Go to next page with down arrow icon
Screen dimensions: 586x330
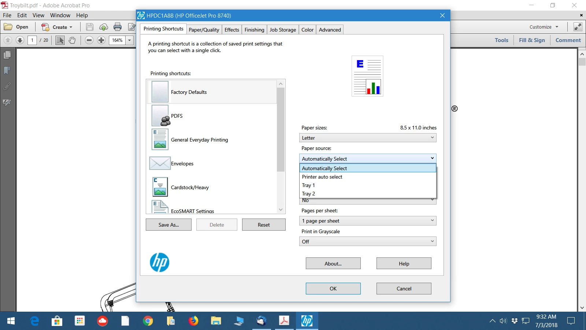point(20,40)
